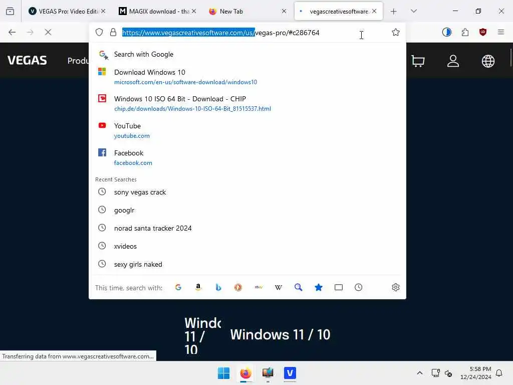Open Firefox View tab overview icon
The width and height of the screenshot is (513, 385).
tap(10, 11)
